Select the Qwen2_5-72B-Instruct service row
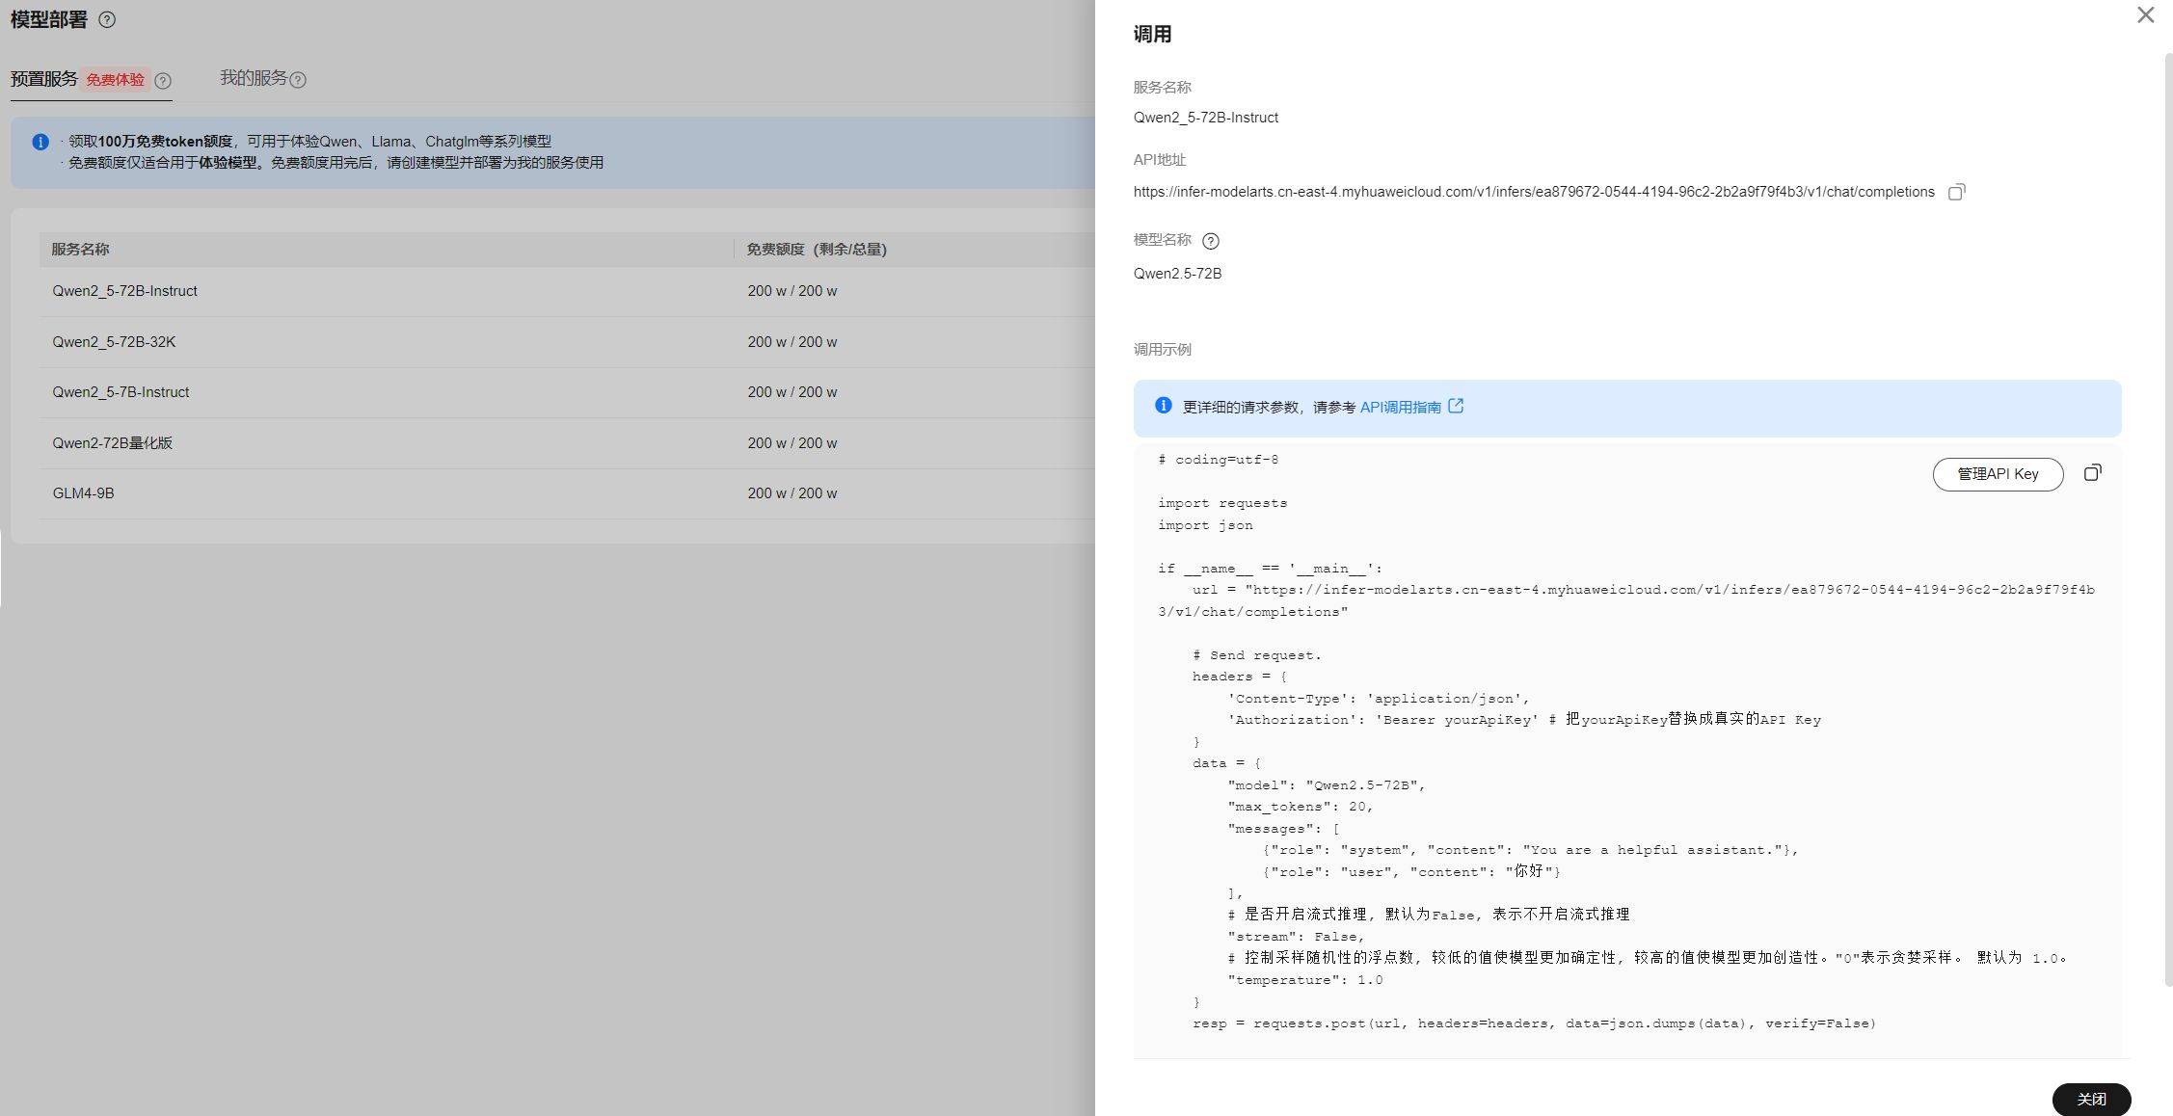The height and width of the screenshot is (1116, 2173). tap(567, 291)
